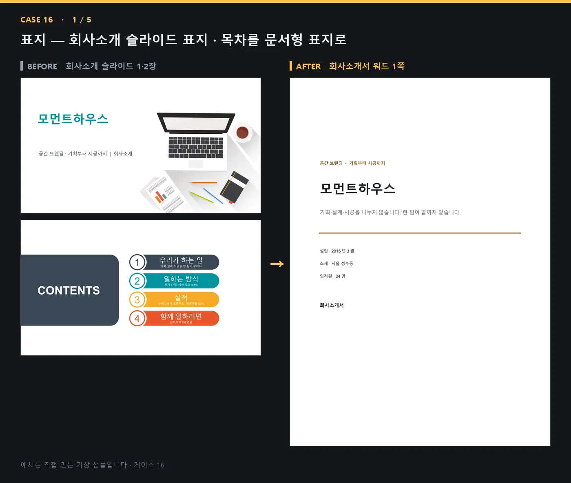This screenshot has width=571, height=483.
Task: Click the number 1 circle in contents slide
Action: [137, 262]
